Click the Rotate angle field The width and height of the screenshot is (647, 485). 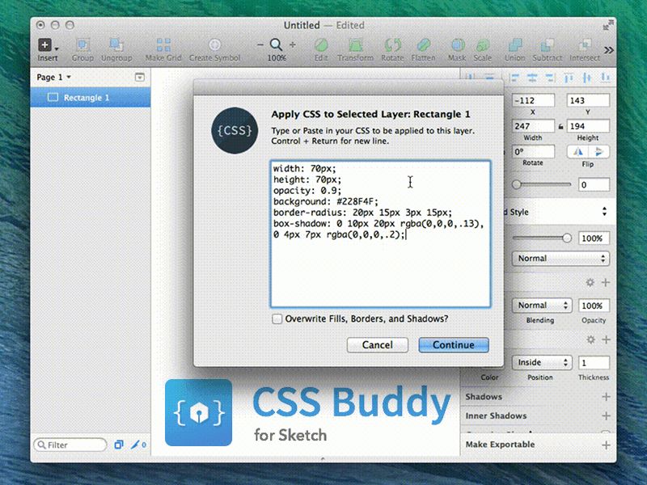click(x=533, y=152)
